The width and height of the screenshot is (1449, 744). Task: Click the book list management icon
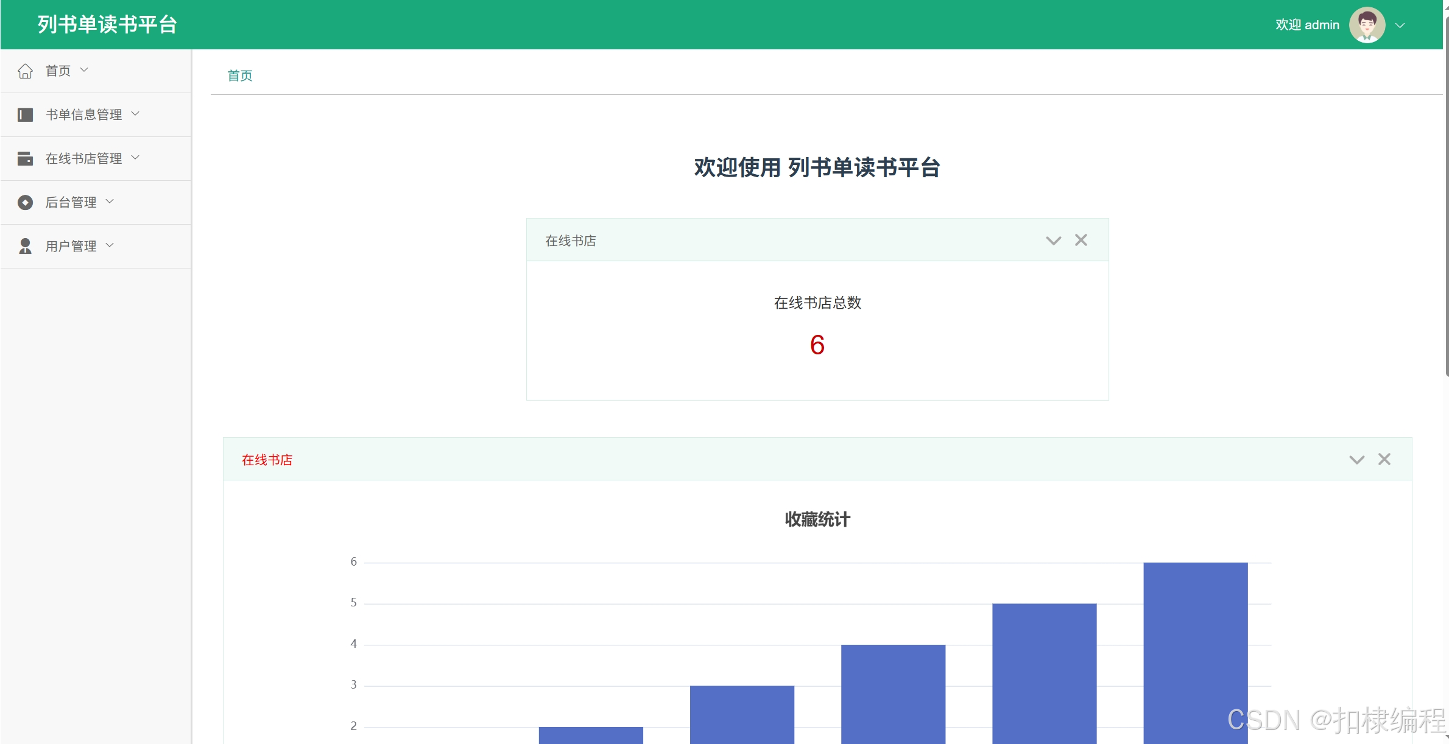tap(25, 115)
